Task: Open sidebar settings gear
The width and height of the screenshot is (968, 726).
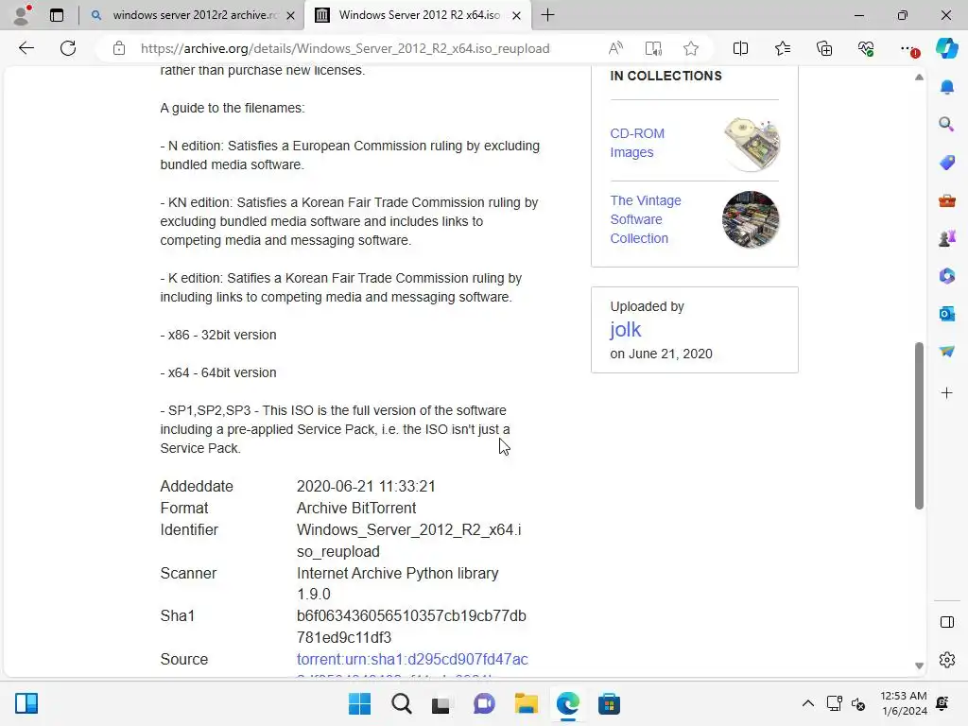Action: tap(947, 660)
